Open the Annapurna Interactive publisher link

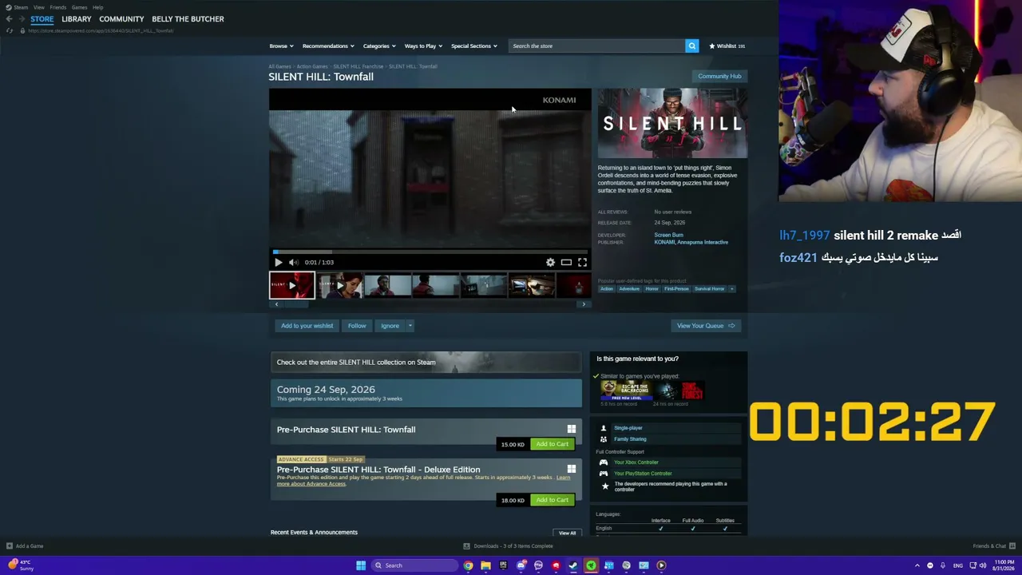[703, 242]
